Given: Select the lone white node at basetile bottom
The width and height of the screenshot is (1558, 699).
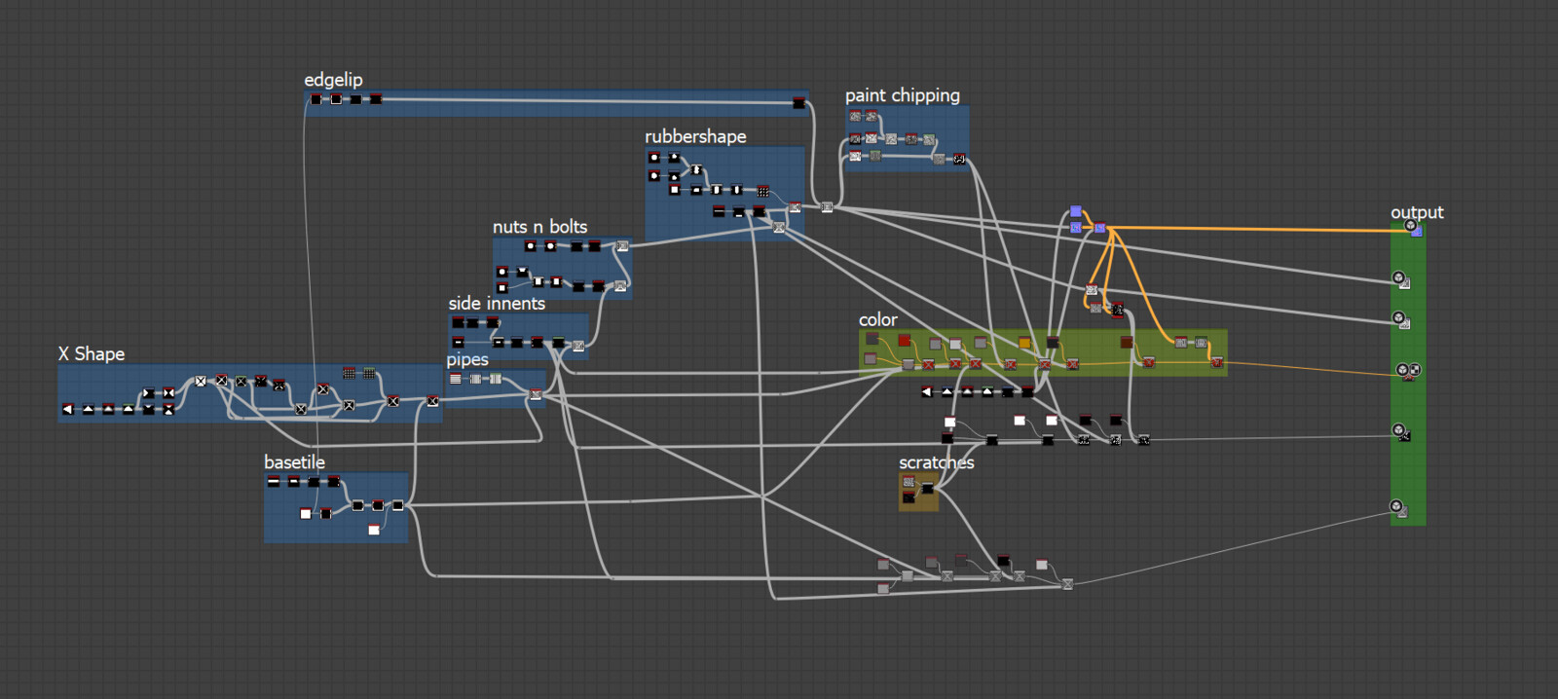Looking at the screenshot, I should (x=374, y=530).
